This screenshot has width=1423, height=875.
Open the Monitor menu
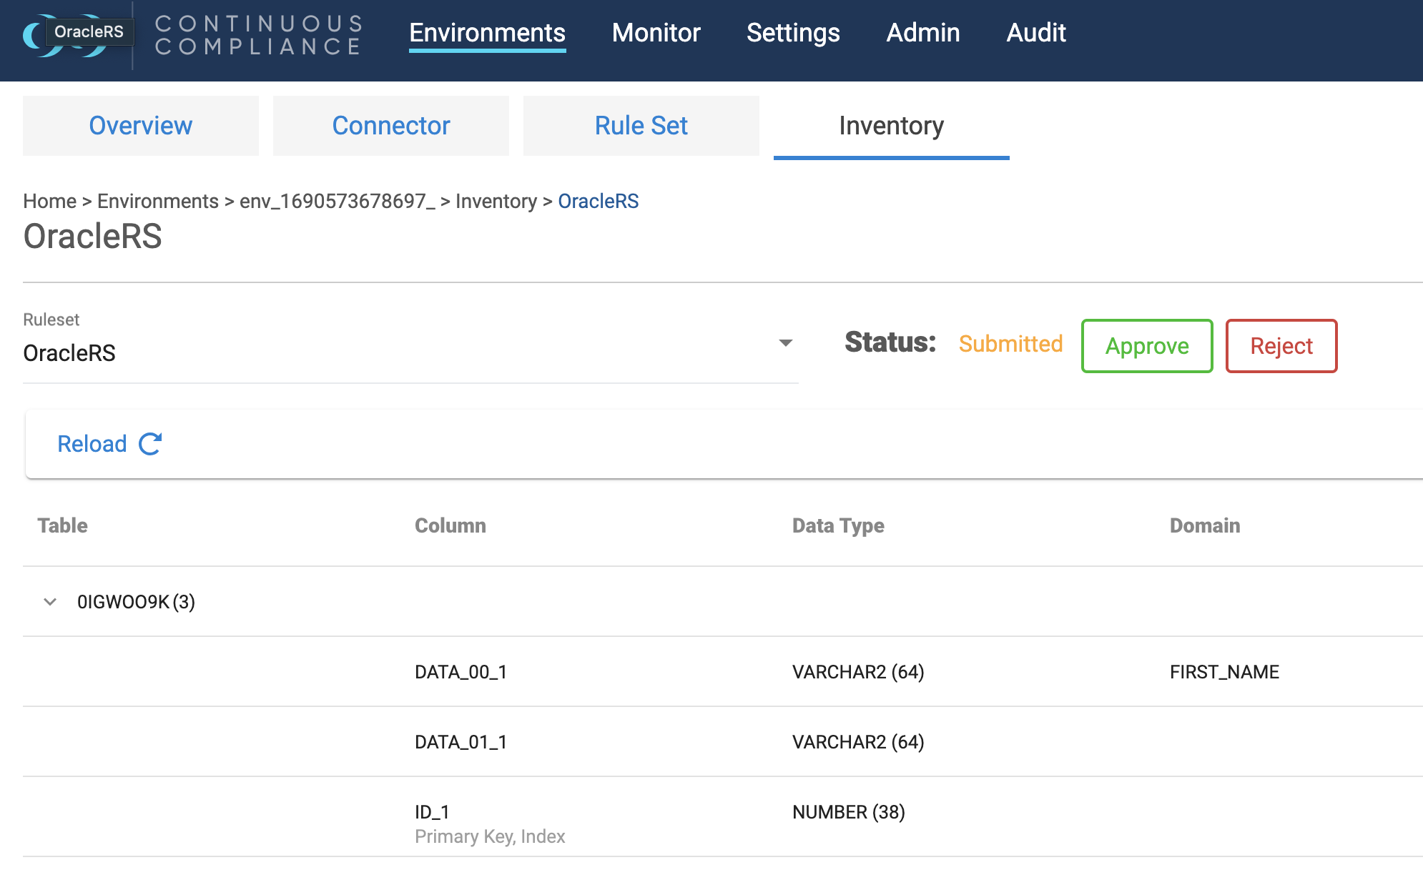click(x=656, y=33)
